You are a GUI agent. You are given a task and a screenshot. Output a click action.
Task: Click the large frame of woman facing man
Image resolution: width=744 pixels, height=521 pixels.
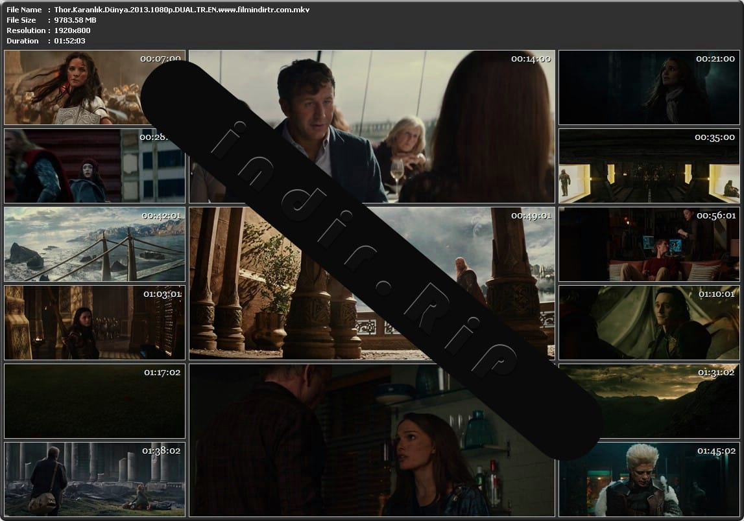pos(372,440)
